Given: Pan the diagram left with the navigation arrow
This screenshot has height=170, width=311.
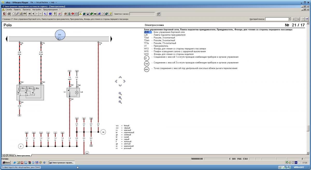Looking at the screenshot, I should click(x=116, y=81).
